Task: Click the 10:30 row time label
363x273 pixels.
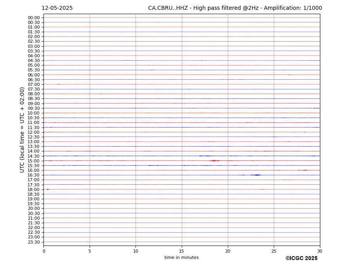Action: tap(34, 118)
